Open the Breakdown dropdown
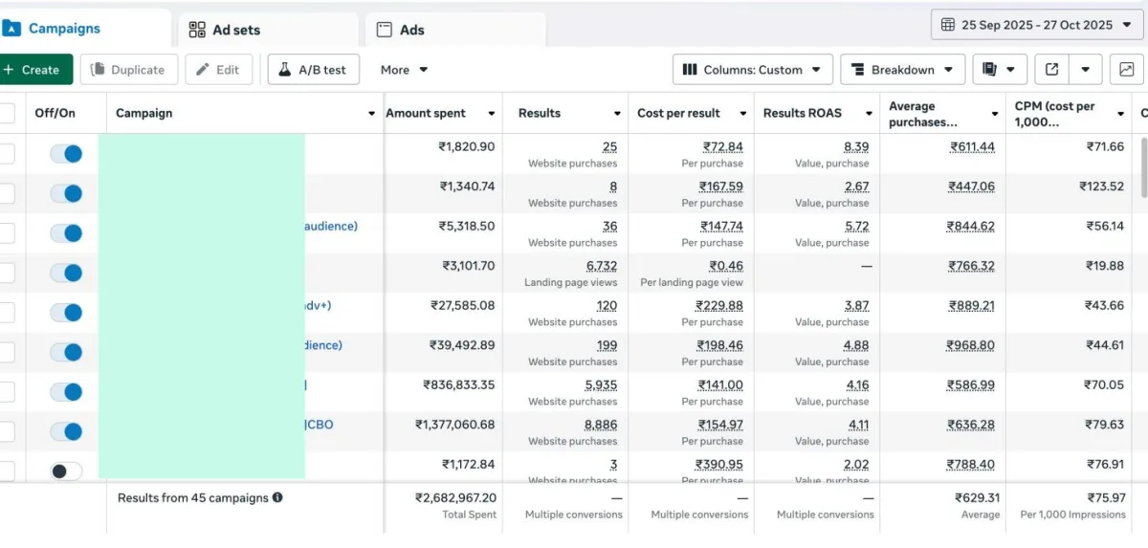The width and height of the screenshot is (1148, 548). [902, 70]
